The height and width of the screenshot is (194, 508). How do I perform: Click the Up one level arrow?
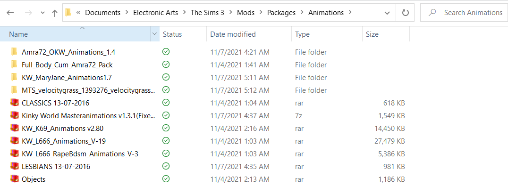point(55,13)
